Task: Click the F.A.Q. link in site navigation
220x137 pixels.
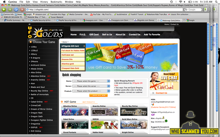Action: 83,34
